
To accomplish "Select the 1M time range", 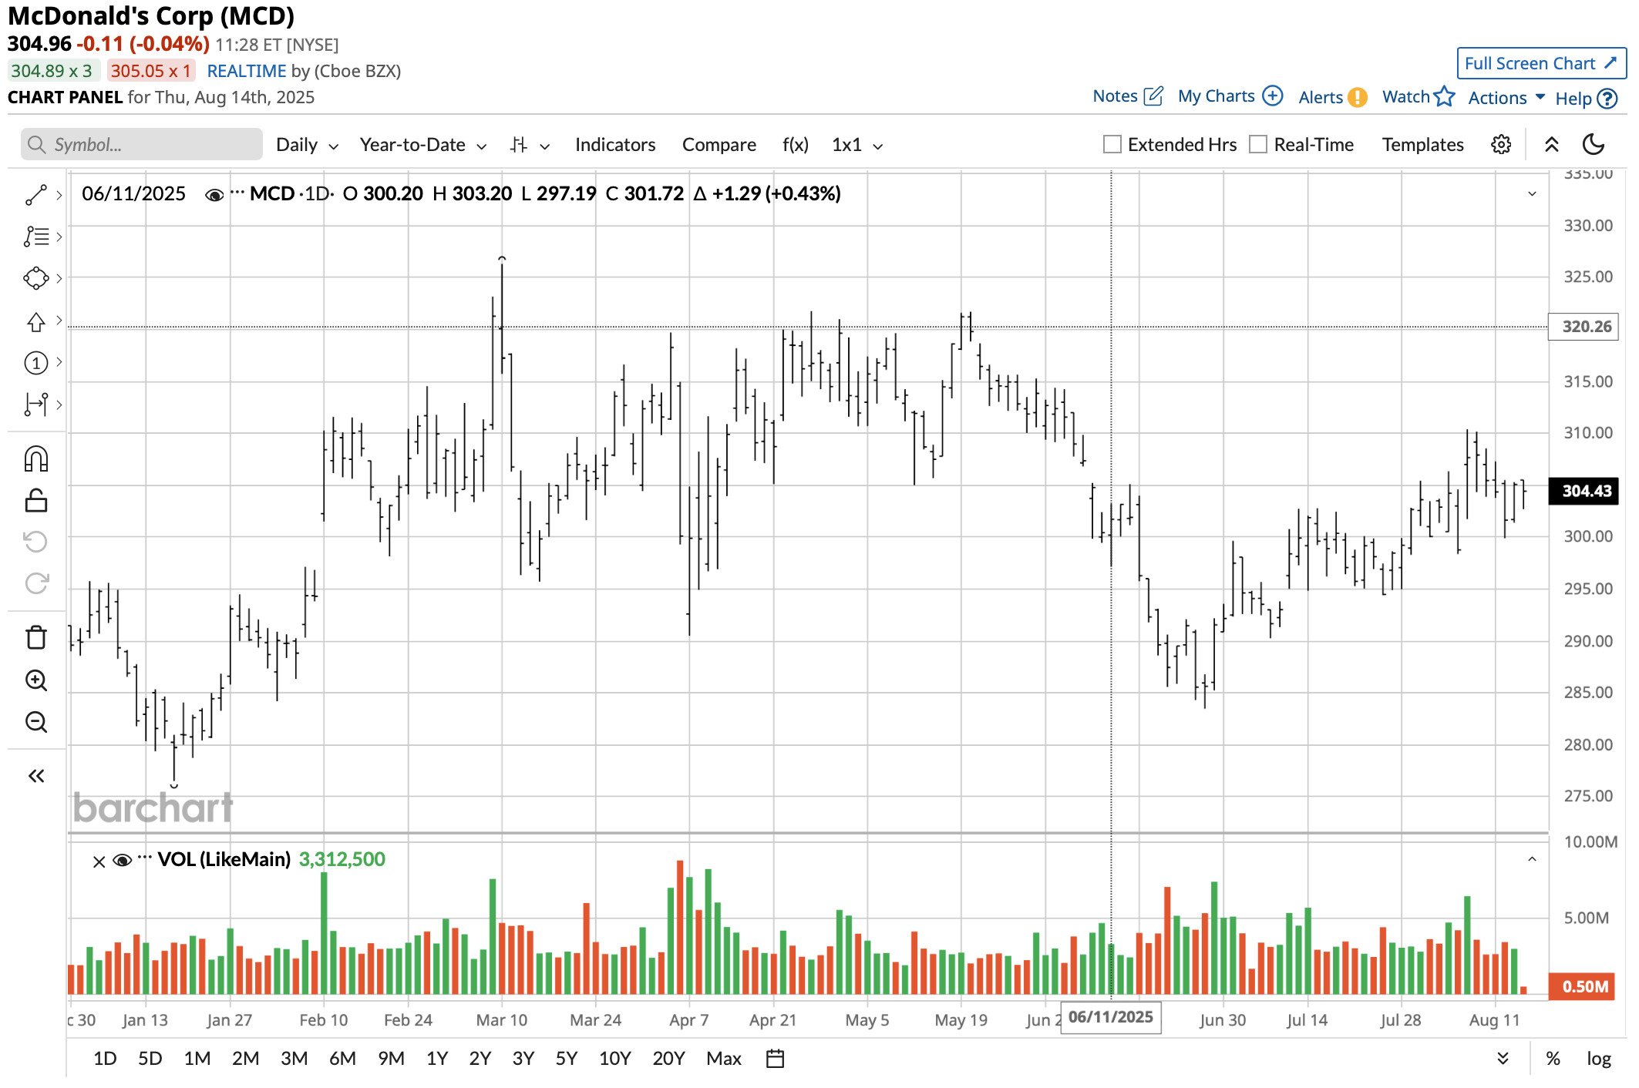I will (x=197, y=1059).
